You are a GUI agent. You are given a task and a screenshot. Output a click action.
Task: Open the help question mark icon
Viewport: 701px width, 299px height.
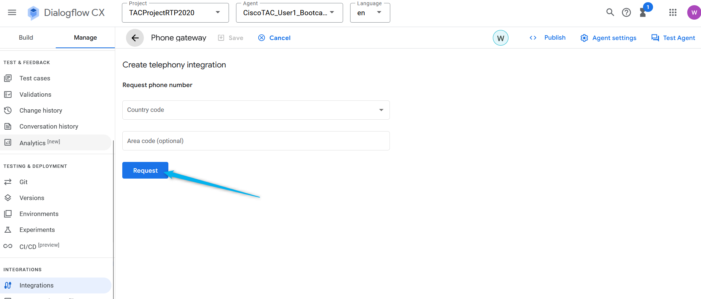(x=626, y=13)
